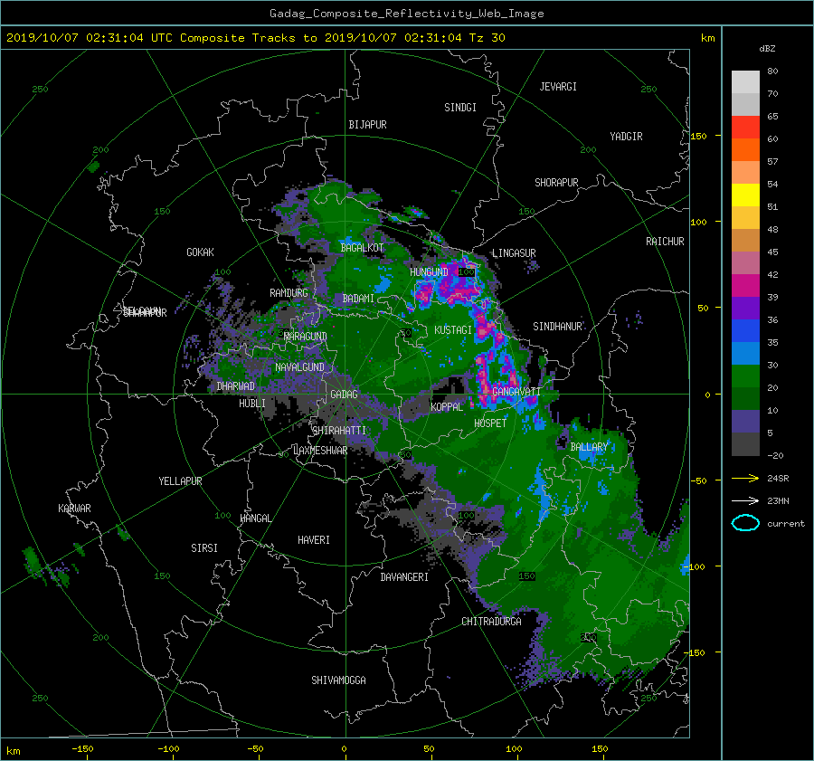The image size is (814, 761).
Task: Click the SINDGI city label
Action: click(x=460, y=108)
